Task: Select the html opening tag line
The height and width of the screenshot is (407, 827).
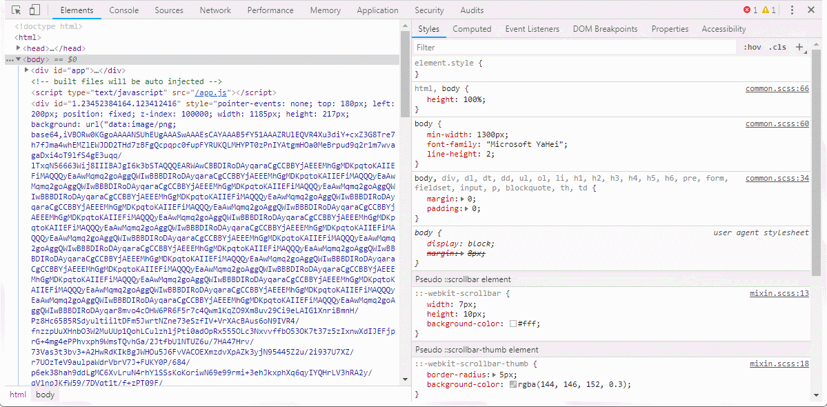Action: tap(28, 37)
